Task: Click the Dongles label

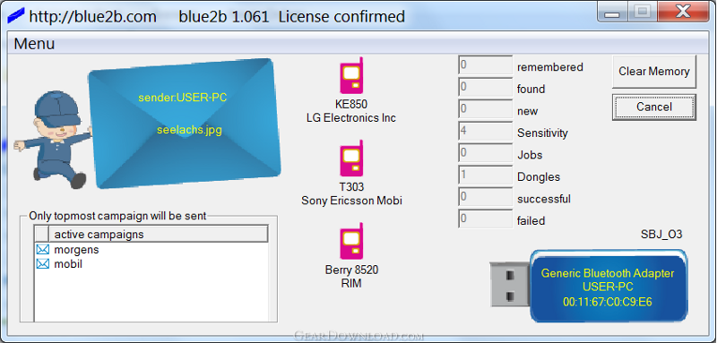Action: pyautogui.click(x=539, y=177)
